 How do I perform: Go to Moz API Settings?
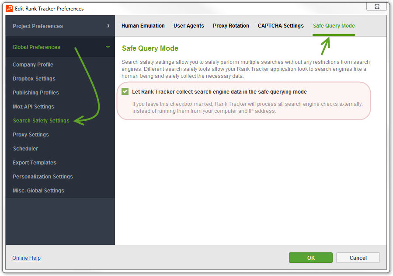pos(33,107)
